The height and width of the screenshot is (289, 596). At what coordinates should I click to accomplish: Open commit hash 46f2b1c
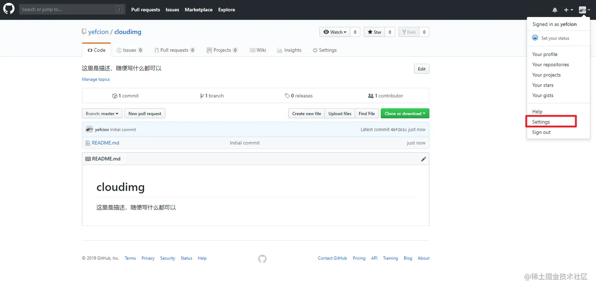point(399,130)
